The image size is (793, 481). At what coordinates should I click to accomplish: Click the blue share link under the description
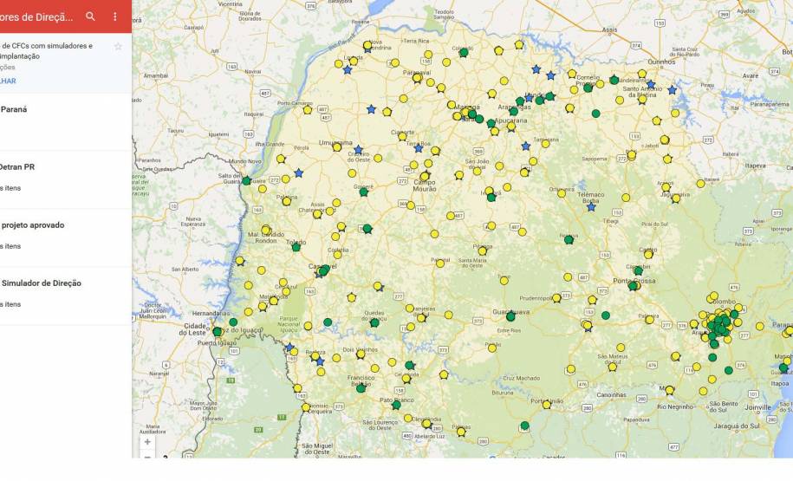[9, 81]
